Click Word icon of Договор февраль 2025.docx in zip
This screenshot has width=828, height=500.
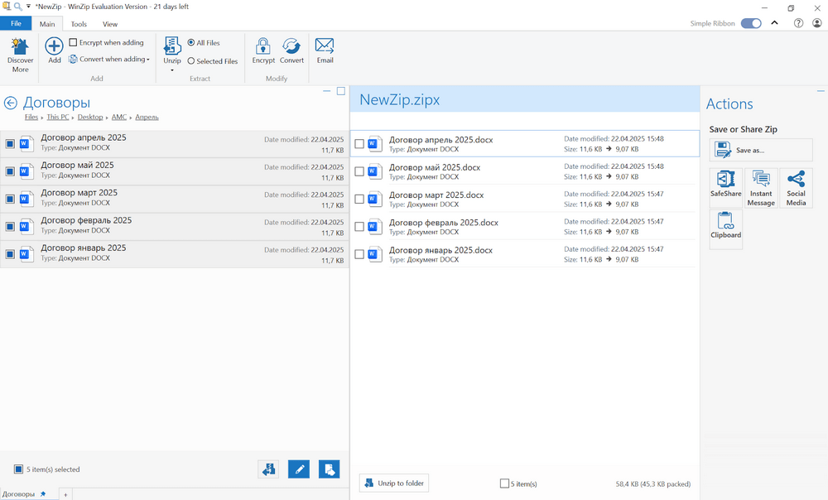375,227
